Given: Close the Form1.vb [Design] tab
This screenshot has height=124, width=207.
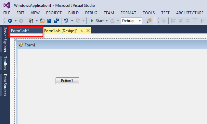Looking at the screenshot, I should pos(88,31).
